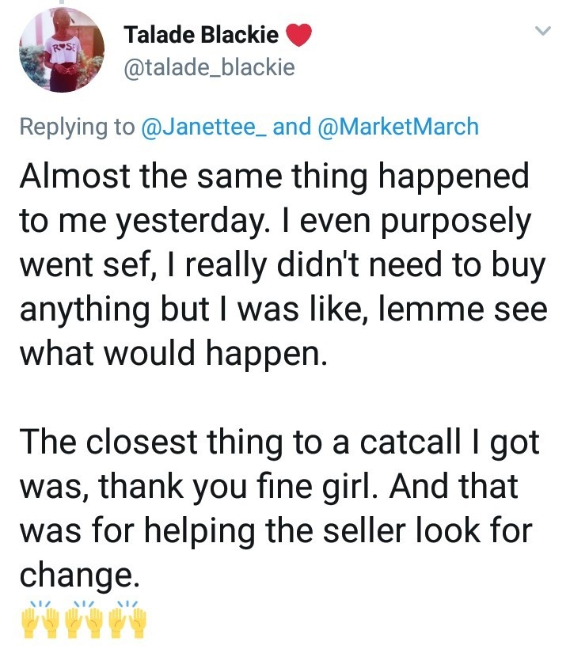The width and height of the screenshot is (570, 657).
Task: Open the @talade_blackie handle
Action: click(x=209, y=68)
